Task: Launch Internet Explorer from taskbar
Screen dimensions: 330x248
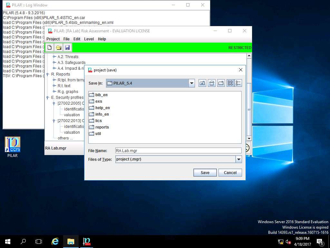Action: click(x=55, y=242)
